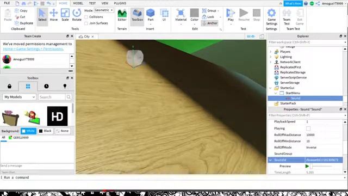Expand the Lighting tree node
This screenshot has width=348, height=196.
pyautogui.click(x=270, y=57)
